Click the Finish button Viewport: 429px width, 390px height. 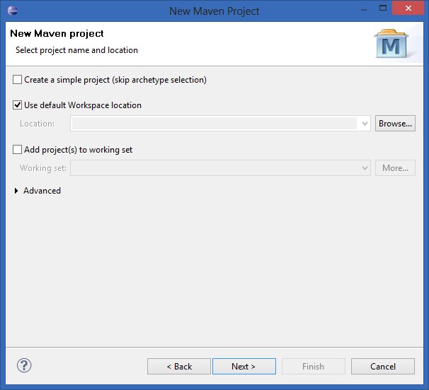click(314, 366)
